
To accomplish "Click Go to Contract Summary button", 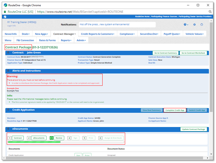I will pos(166,53).
